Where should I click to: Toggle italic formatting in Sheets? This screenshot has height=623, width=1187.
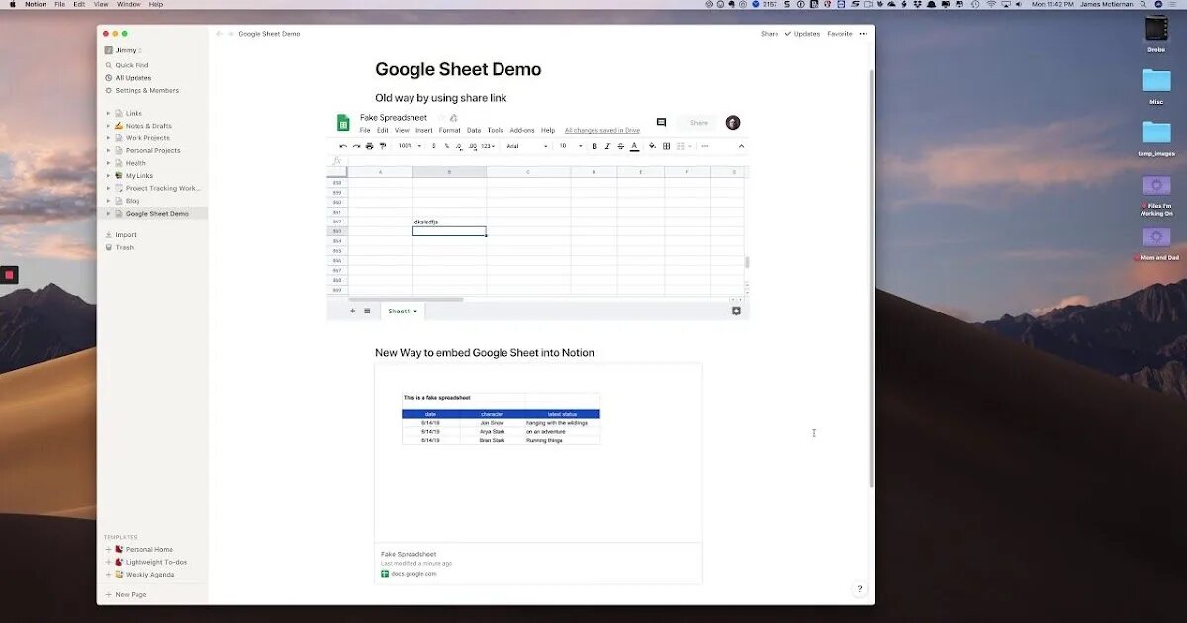pyautogui.click(x=607, y=146)
